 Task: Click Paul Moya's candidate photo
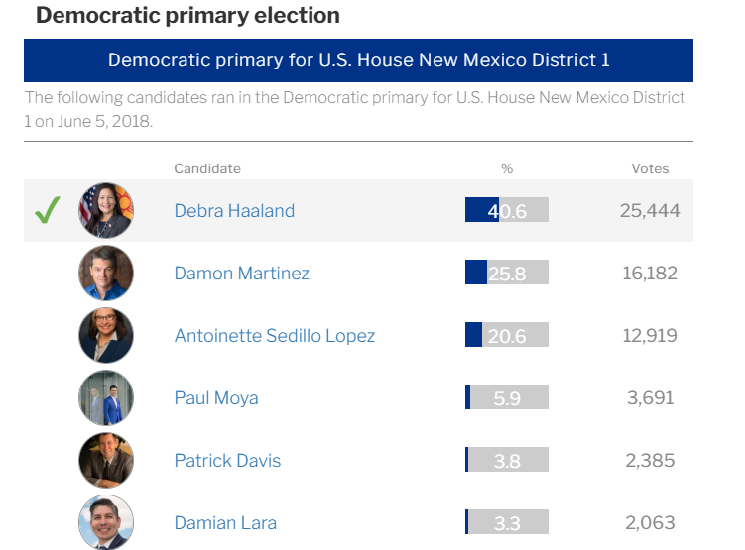[x=106, y=397]
